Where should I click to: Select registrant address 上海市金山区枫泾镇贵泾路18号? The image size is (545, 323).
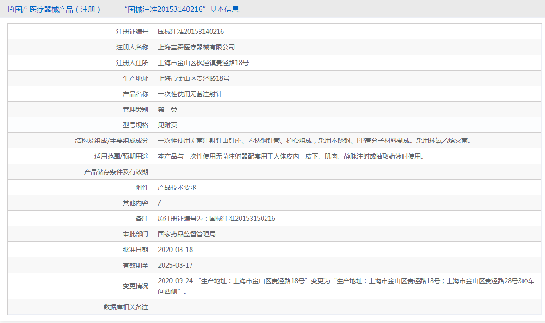point(203,63)
